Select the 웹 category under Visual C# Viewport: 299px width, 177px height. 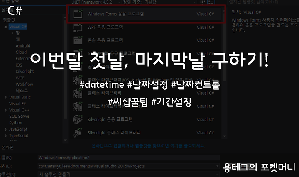18,39
